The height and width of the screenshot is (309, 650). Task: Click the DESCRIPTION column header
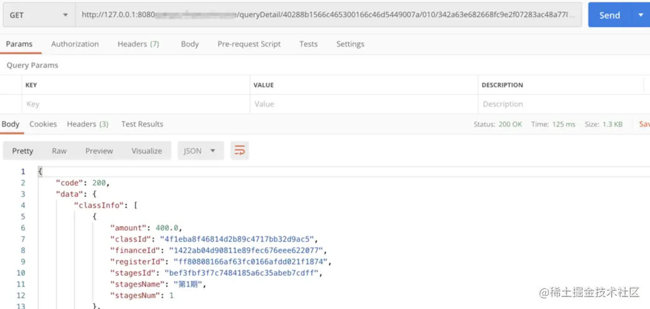(x=503, y=85)
